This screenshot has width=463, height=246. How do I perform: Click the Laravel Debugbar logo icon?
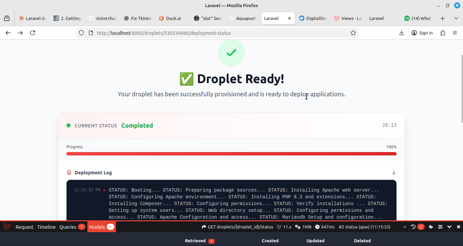6,226
